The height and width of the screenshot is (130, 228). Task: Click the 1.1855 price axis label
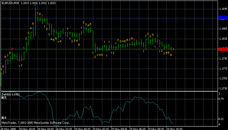pyautogui.click(x=223, y=29)
